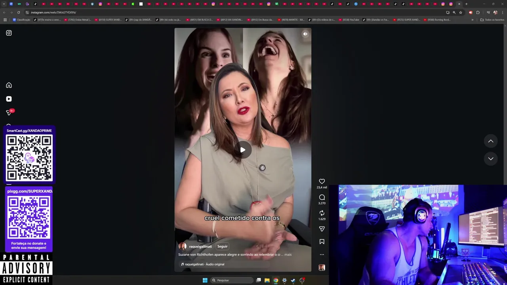Open the red speaker extension icon
The height and width of the screenshot is (285, 507).
[x=471, y=12]
